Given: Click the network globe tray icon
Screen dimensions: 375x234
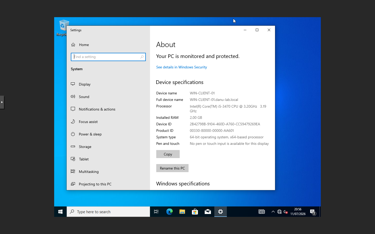Looking at the screenshot, I should [x=279, y=212].
